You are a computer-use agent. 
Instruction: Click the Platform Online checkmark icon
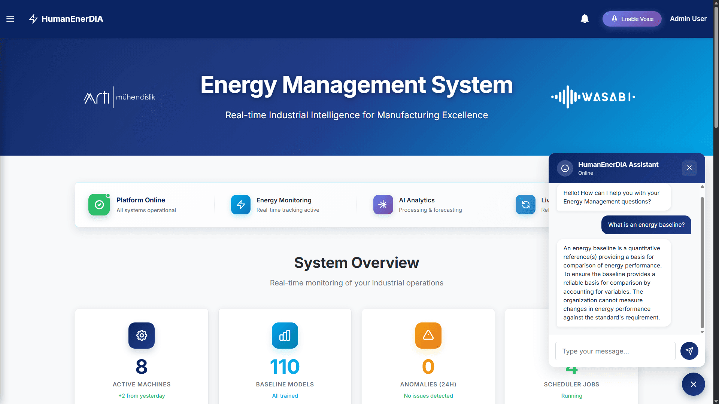[99, 205]
